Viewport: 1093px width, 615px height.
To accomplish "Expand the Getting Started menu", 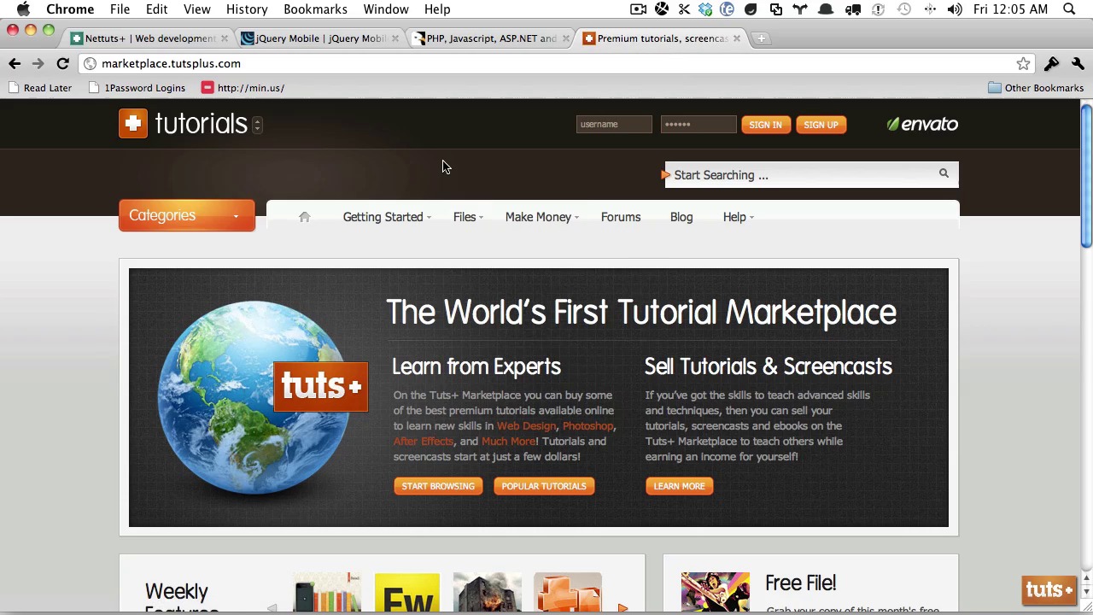I will point(387,217).
